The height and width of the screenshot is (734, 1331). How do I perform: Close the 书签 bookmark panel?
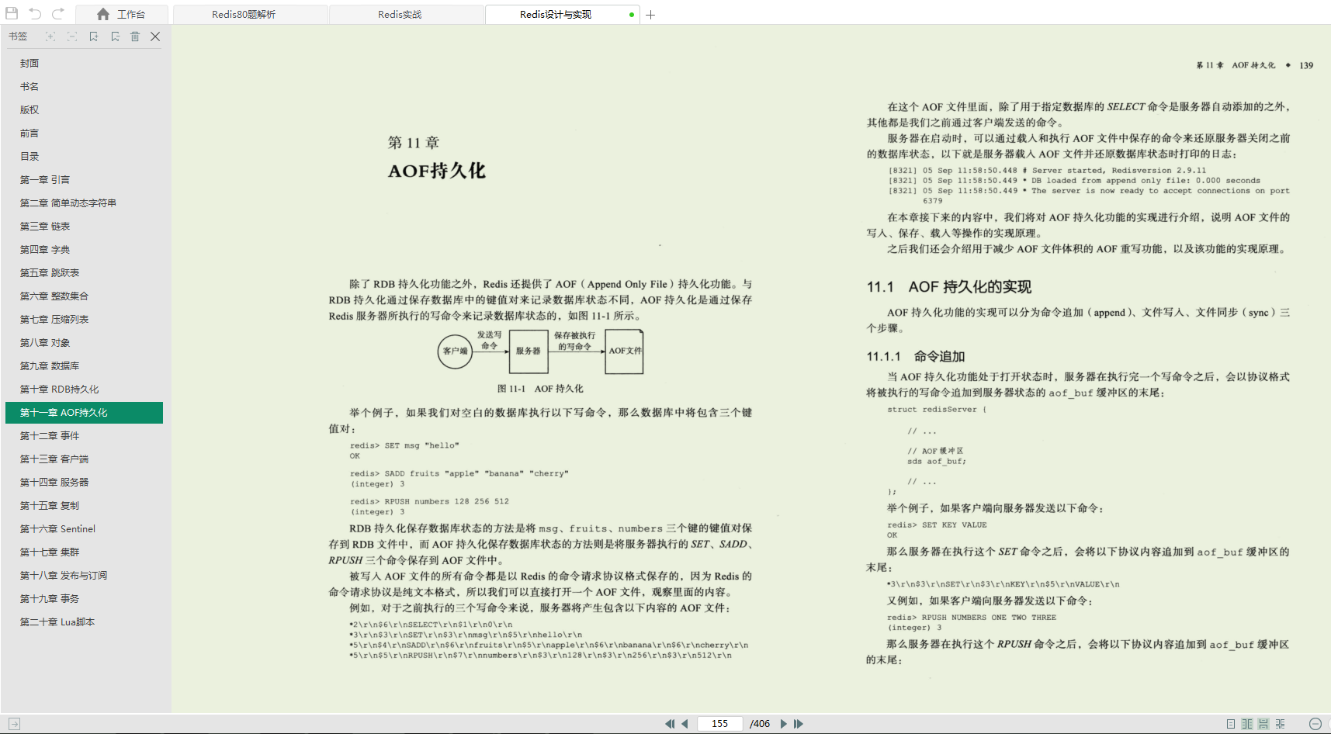coord(155,36)
